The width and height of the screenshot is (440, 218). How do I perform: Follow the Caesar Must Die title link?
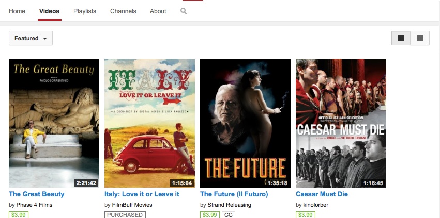point(322,194)
